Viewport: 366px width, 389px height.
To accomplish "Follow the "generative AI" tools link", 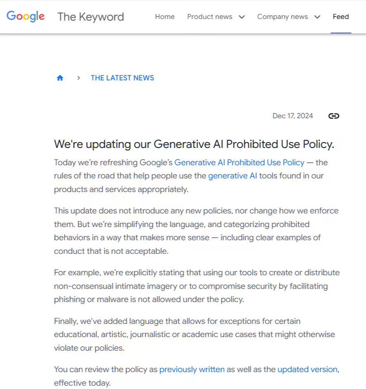I will pyautogui.click(x=232, y=176).
